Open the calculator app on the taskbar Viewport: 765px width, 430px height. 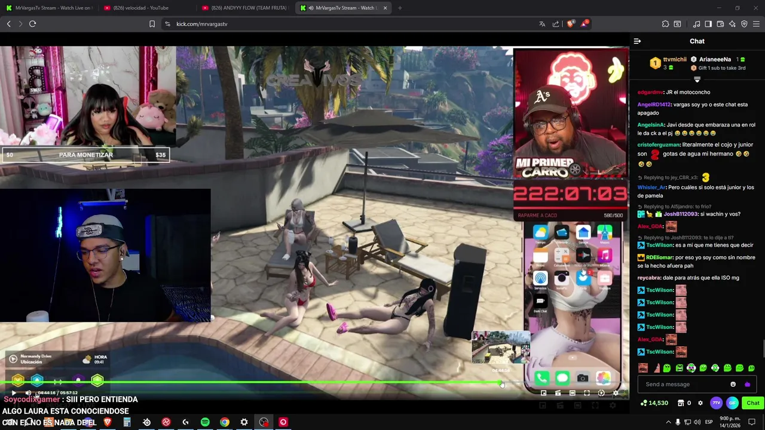coord(127,422)
